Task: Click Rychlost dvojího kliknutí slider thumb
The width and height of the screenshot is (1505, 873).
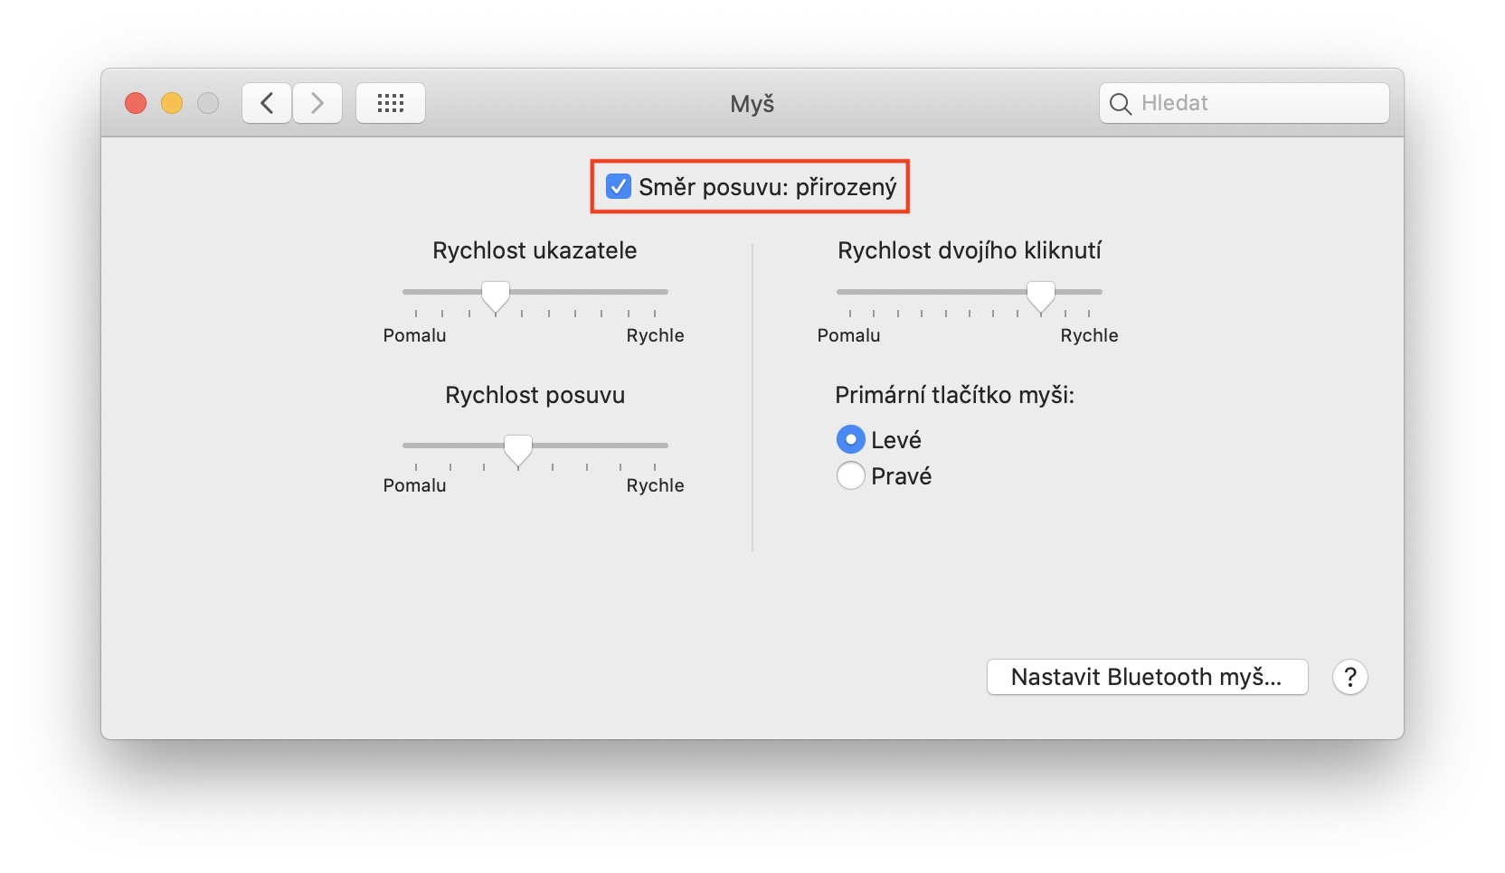Action: point(1040,295)
